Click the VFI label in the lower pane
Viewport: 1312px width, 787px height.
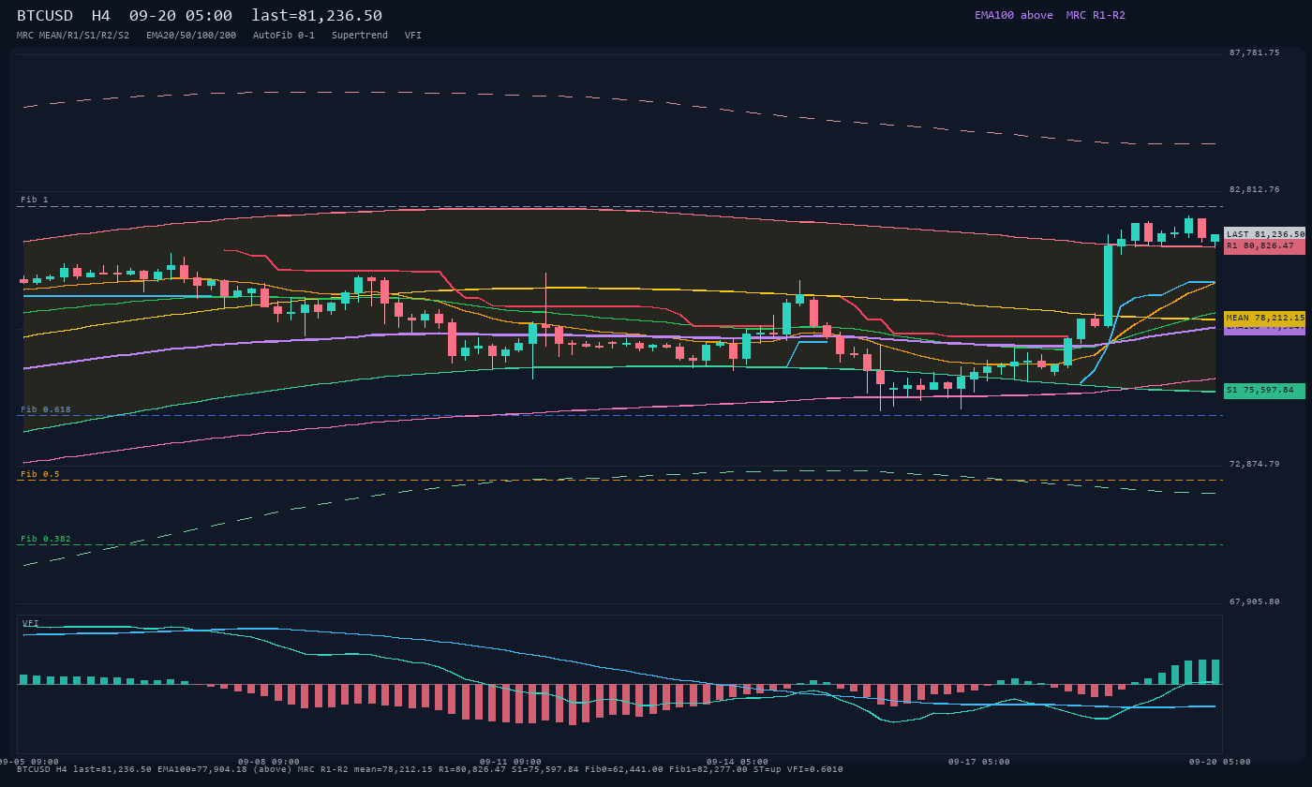(x=31, y=623)
